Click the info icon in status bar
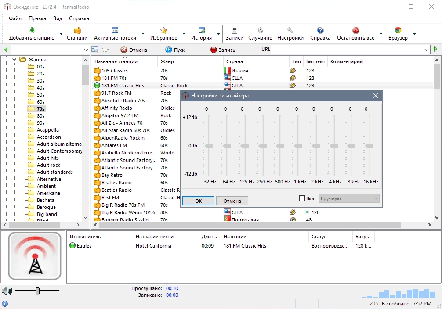The image size is (442, 309). click(x=5, y=304)
